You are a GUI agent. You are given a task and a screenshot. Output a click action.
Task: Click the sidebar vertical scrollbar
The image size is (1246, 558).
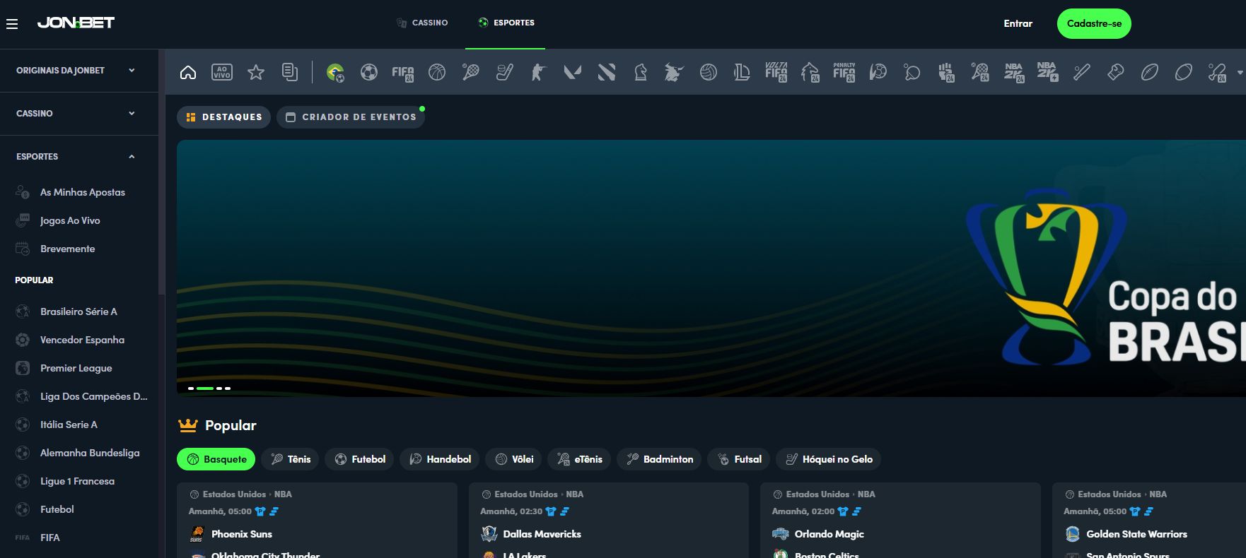click(x=162, y=172)
